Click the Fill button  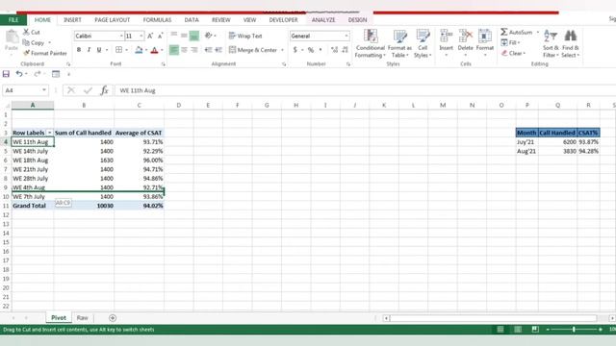click(509, 42)
